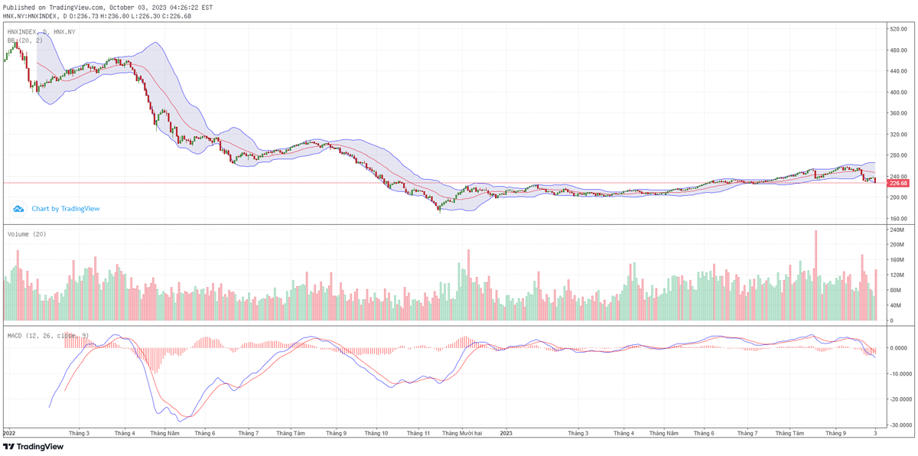Viewport: 918px width, 456px height.
Task: Select the MACD (12, 26, close, 9) label
Action: pos(46,334)
